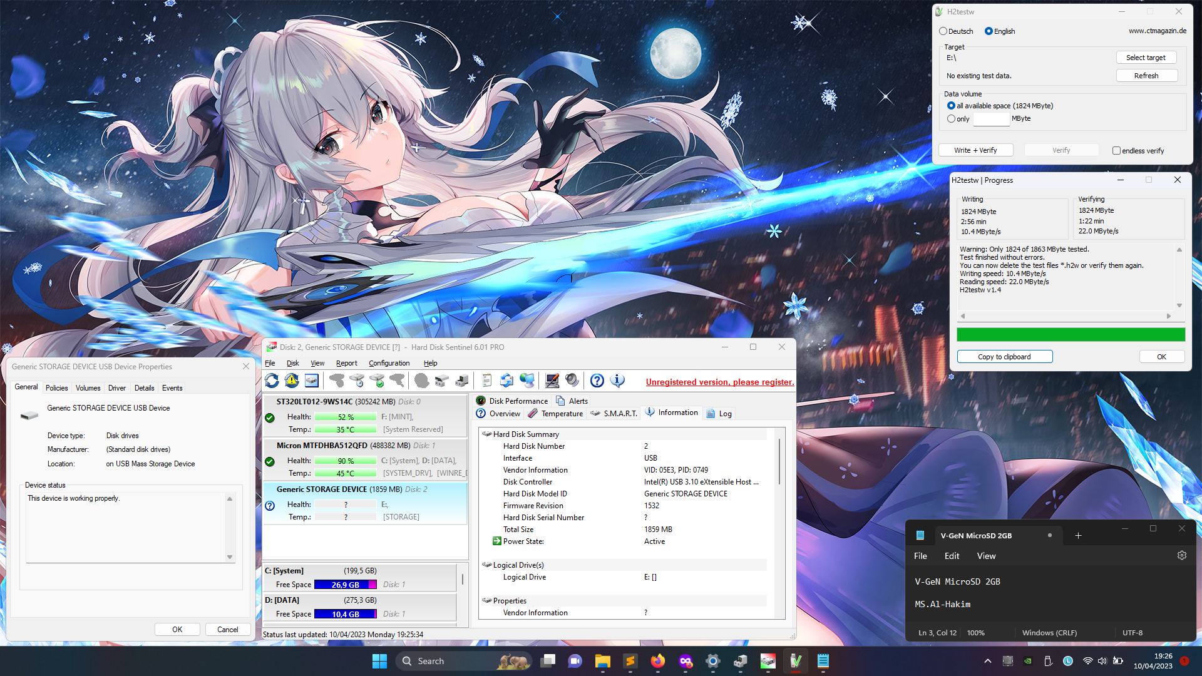Click the www.ctmagazin.de link in H2testw
Image resolution: width=1202 pixels, height=676 pixels.
click(x=1157, y=31)
